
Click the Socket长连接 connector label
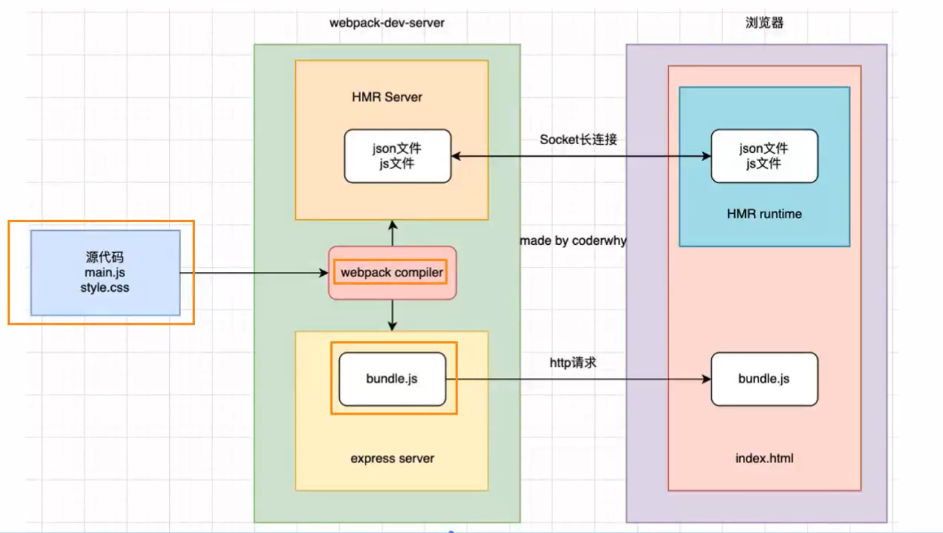(578, 140)
